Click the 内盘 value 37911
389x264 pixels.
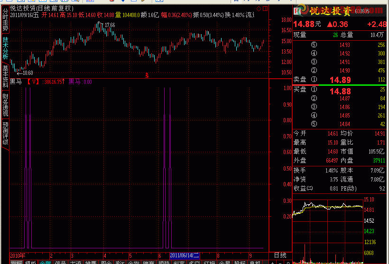pyautogui.click(x=379, y=161)
